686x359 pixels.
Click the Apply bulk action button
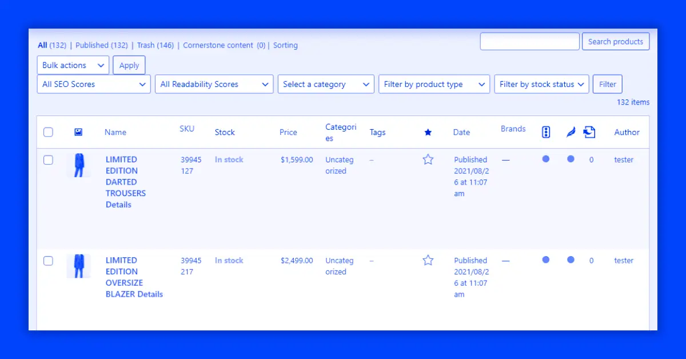tap(129, 65)
